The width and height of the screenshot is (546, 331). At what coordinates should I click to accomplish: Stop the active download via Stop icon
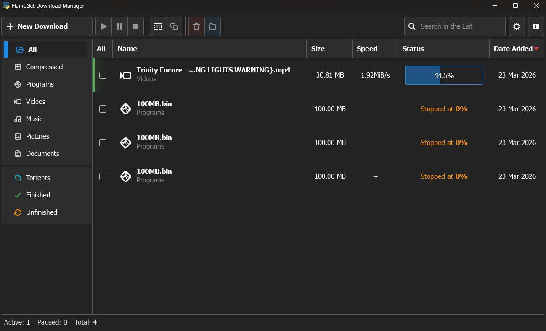(135, 26)
